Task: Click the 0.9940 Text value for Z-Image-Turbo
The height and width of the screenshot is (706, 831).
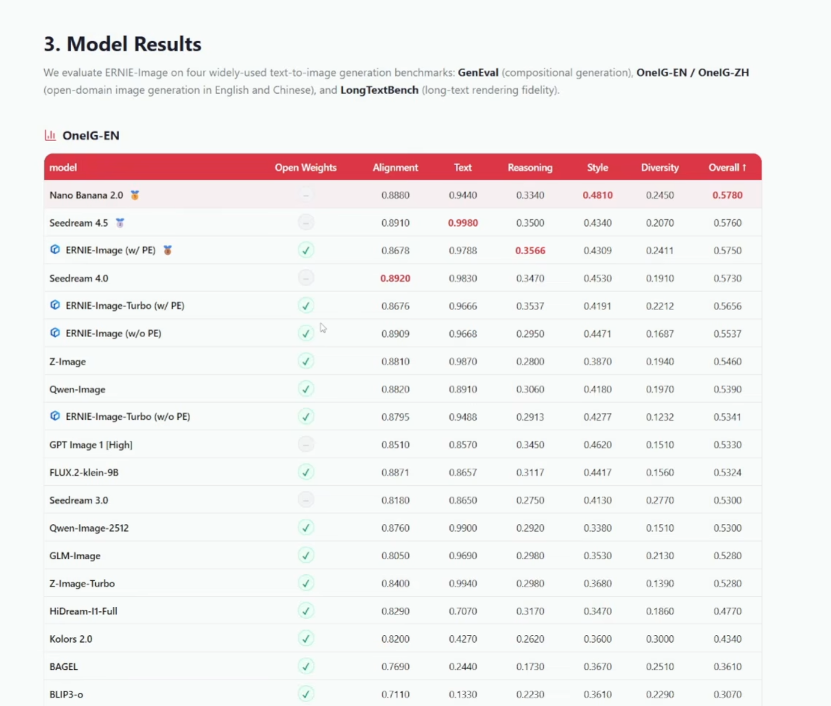Action: 463,584
